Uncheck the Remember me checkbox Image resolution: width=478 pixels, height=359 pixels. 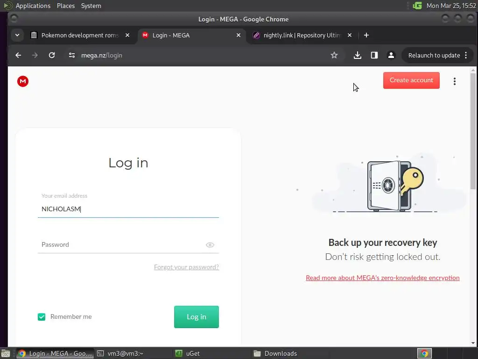click(42, 317)
